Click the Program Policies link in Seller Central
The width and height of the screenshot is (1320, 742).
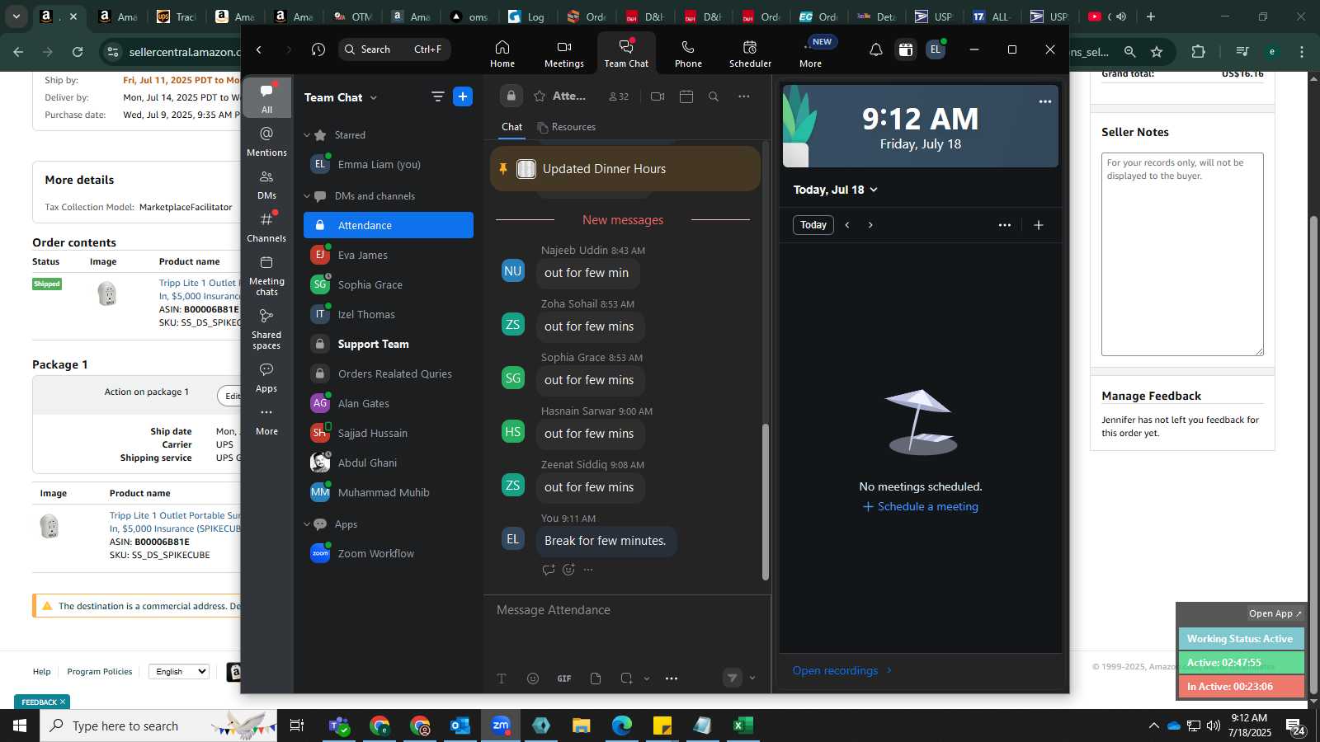tap(100, 672)
